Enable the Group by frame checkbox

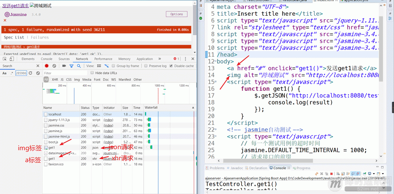pos(113,66)
